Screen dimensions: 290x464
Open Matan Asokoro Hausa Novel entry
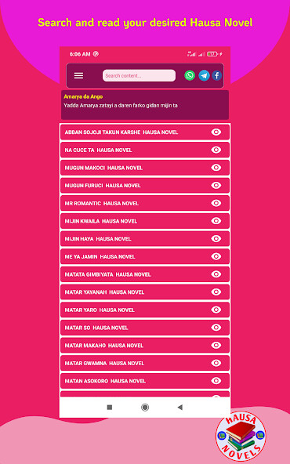[145, 381]
